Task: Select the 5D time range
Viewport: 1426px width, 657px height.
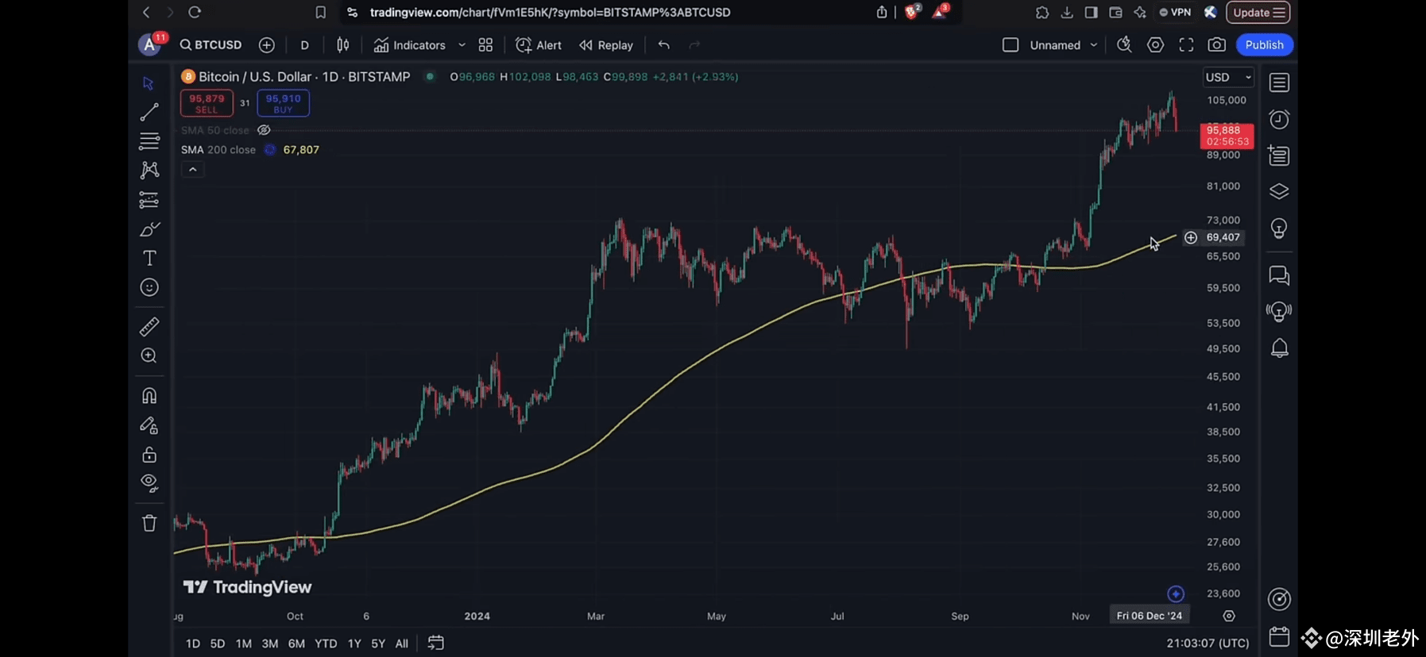Action: coord(218,644)
